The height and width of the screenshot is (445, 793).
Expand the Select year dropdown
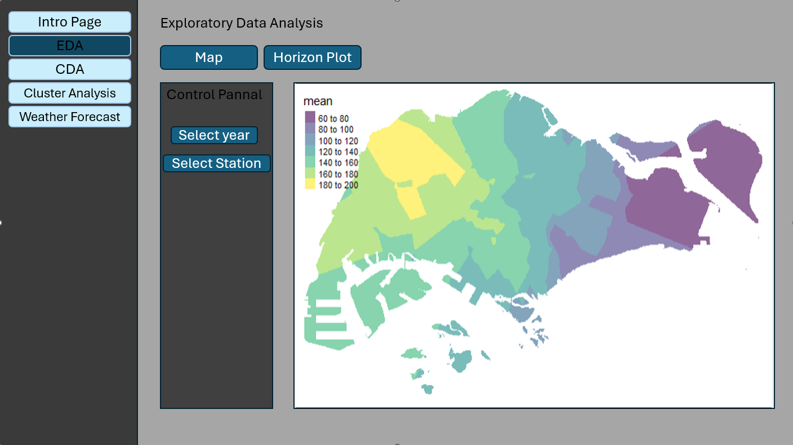click(x=214, y=135)
